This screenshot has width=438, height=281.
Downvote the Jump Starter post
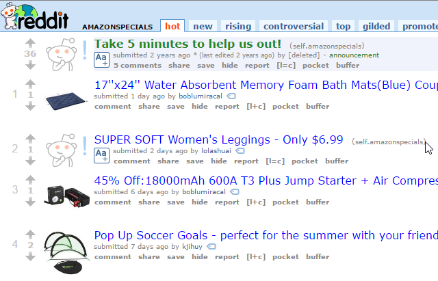(30, 202)
